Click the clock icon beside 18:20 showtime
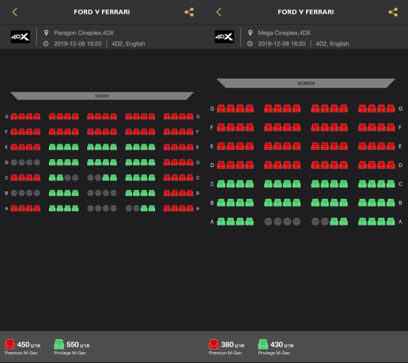Screen dimensions: 408x363 point(250,44)
